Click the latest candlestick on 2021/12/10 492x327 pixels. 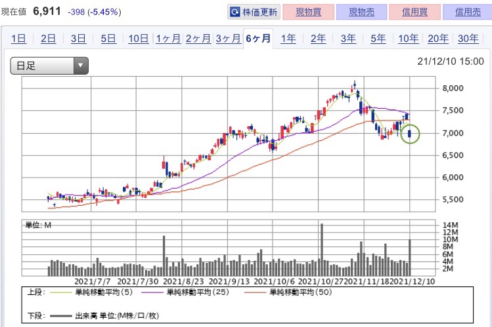coord(409,134)
